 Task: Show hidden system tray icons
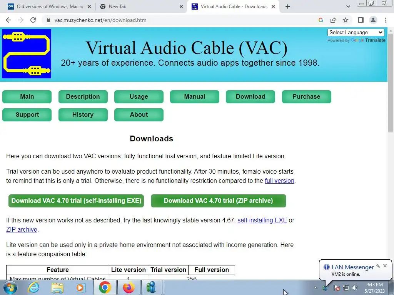click(316, 288)
